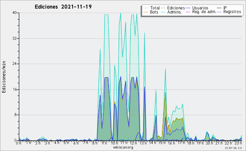Screen dimensions: 246x151
Task: Click the 'Admins.' legend label
Action: 175,12
